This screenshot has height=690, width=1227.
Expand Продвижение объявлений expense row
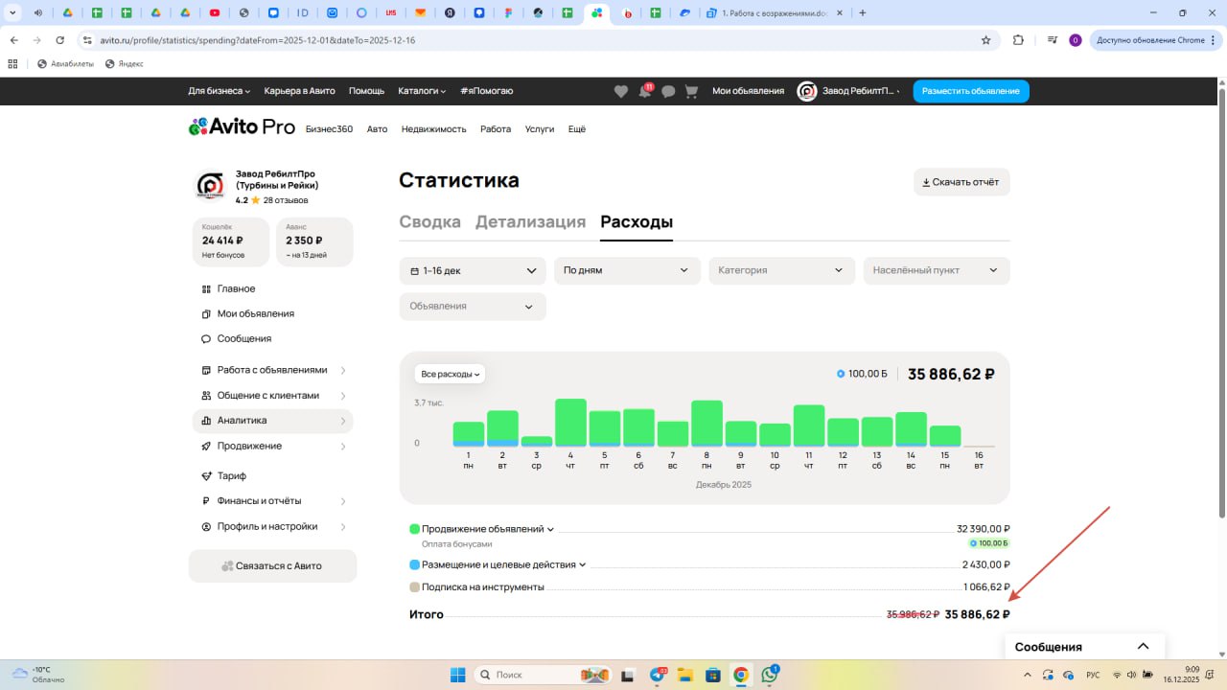pos(488,529)
